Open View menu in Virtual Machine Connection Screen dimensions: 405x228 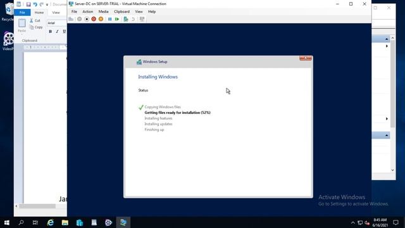[139, 11]
